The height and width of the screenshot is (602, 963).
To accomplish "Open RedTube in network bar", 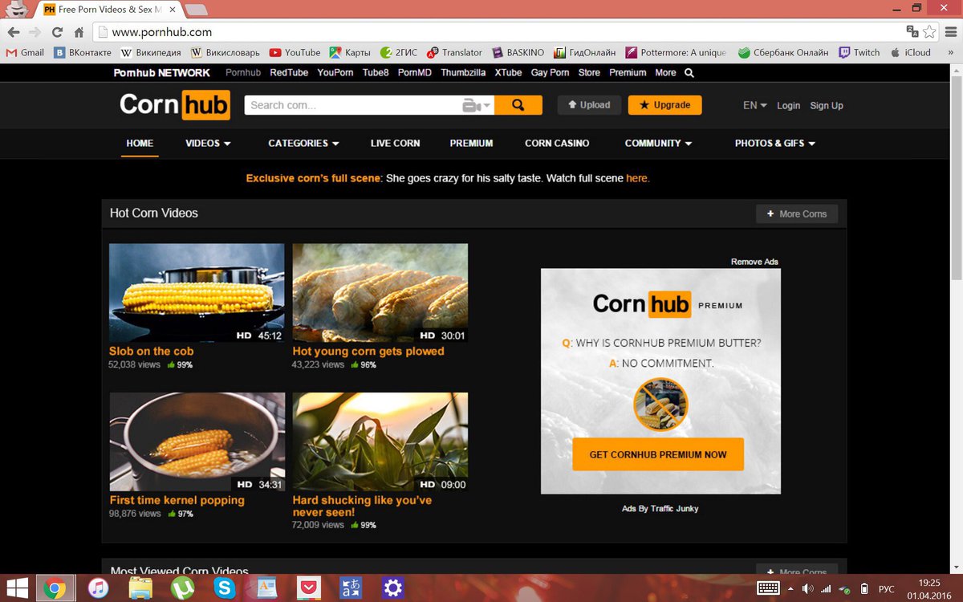I will (x=289, y=72).
